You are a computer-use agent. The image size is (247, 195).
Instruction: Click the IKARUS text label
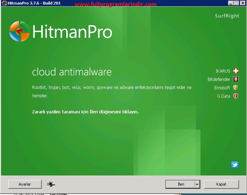point(223,71)
